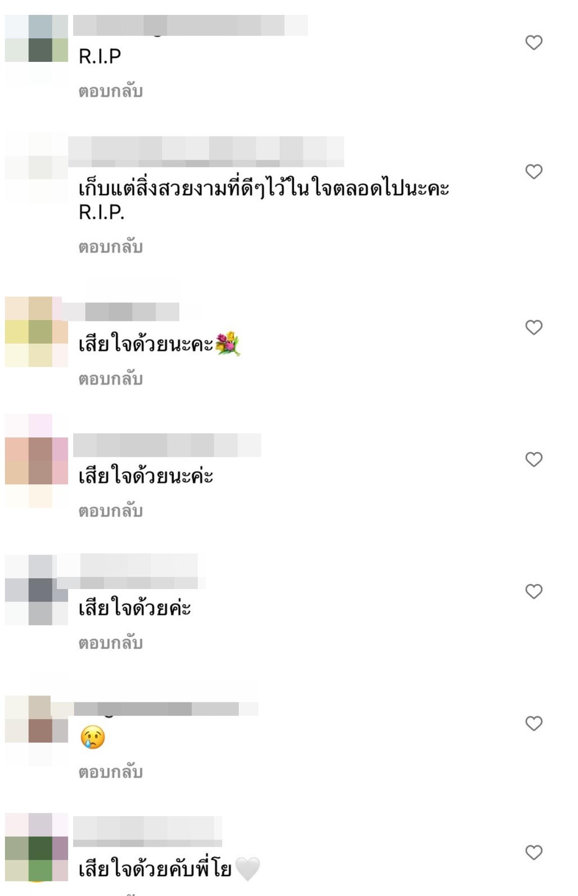Viewport: 578px width, 896px height.
Task: View the profile photo next to เสียใจด้วยนะค่ะ
Action: click(x=37, y=461)
